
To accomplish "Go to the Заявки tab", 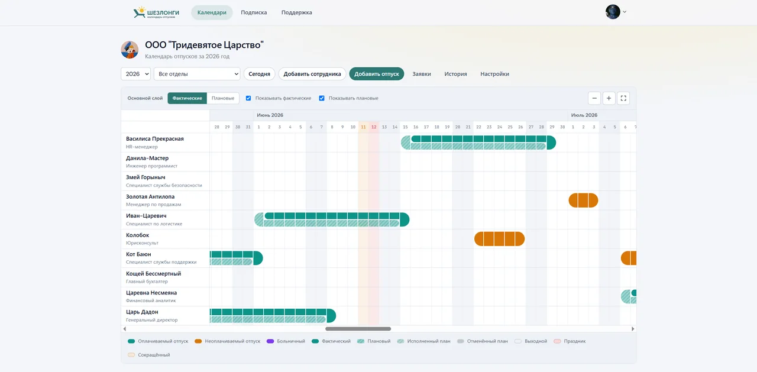I will tap(422, 74).
